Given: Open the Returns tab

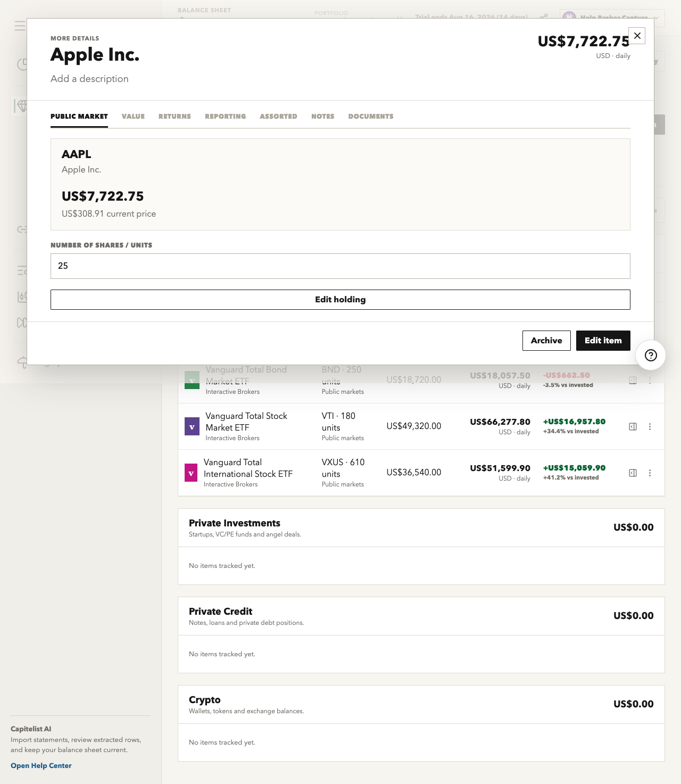Looking at the screenshot, I should (175, 116).
